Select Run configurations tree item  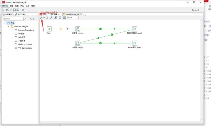tap(24, 30)
